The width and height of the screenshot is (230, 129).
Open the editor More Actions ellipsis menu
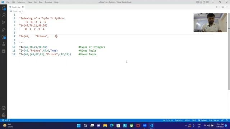tap(227, 7)
